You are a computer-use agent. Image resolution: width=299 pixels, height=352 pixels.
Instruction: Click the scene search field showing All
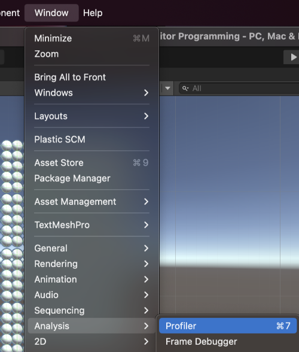pos(239,88)
